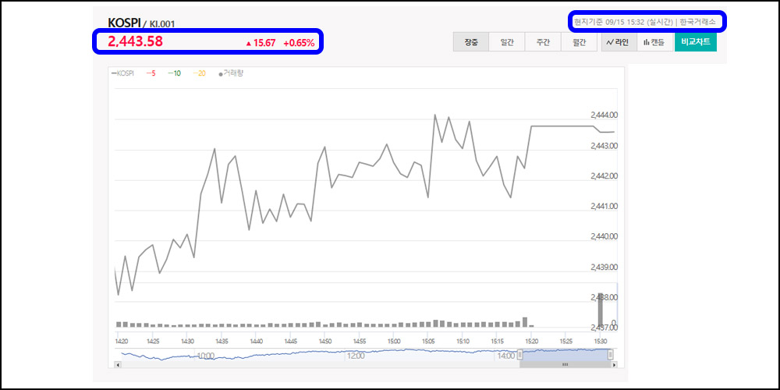The height and width of the screenshot is (390, 780).
Task: Toggle the 10 moving average line
Action: click(x=174, y=73)
